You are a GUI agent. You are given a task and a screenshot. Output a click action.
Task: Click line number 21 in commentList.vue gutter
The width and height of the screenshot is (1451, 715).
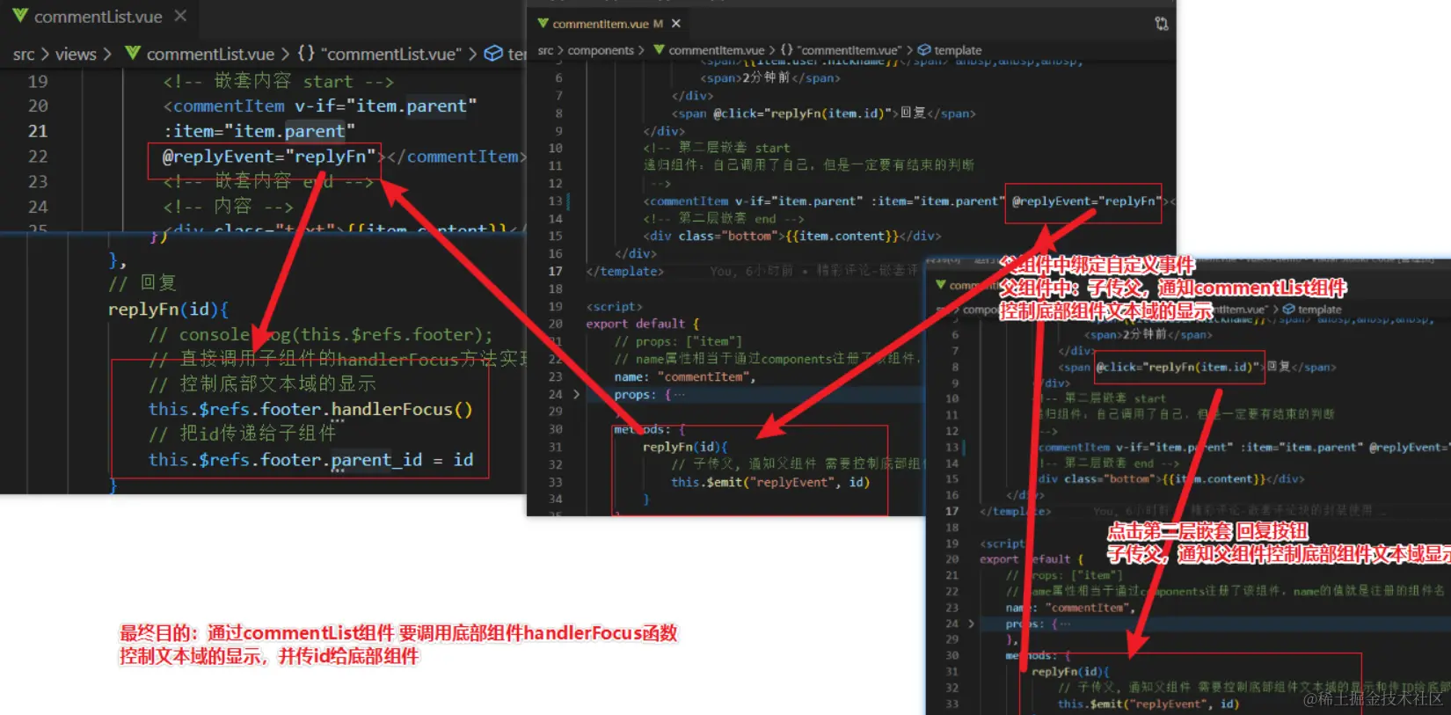pos(38,131)
